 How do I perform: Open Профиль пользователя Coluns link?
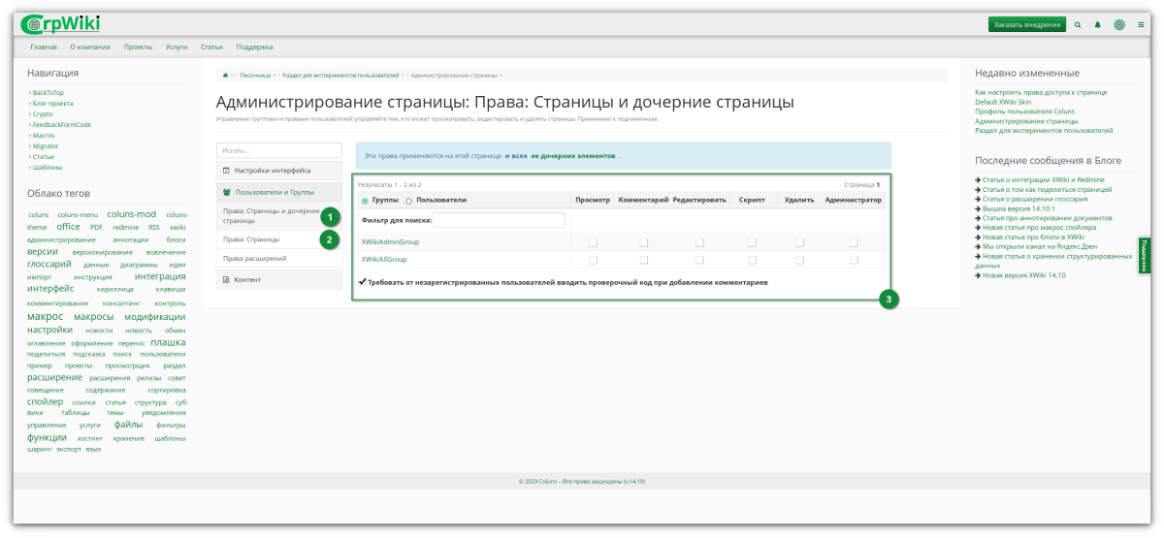[x=1024, y=111]
